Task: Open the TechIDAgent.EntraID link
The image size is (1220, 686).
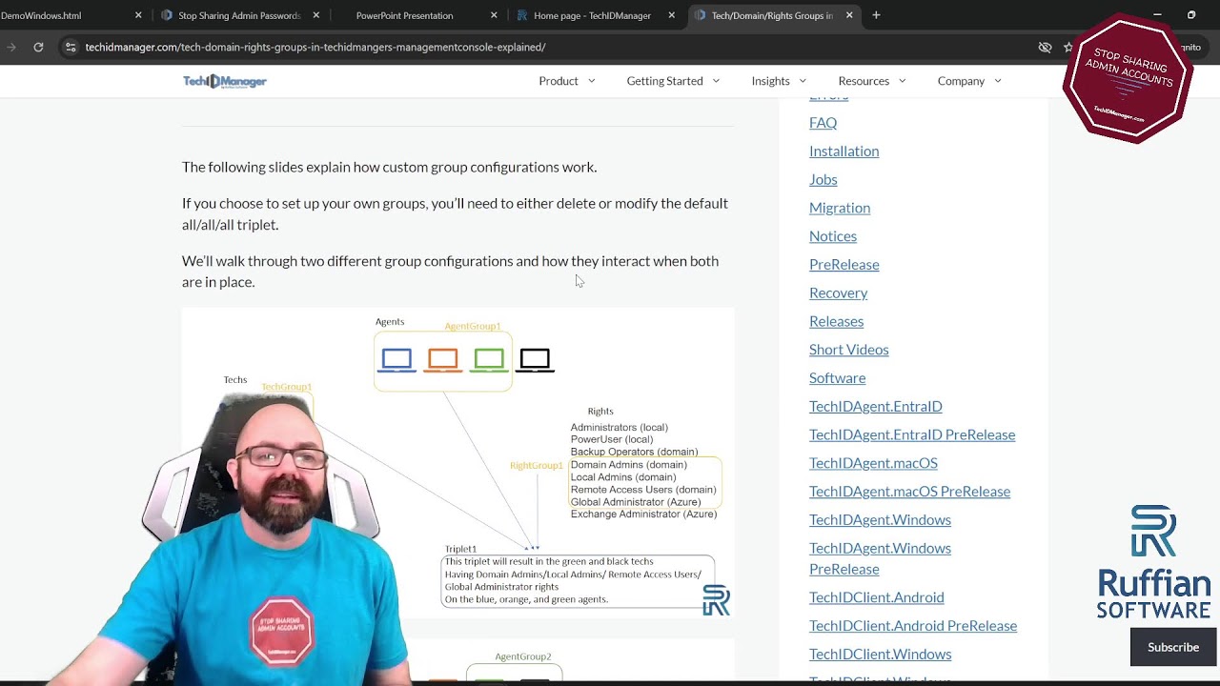Action: click(x=875, y=406)
